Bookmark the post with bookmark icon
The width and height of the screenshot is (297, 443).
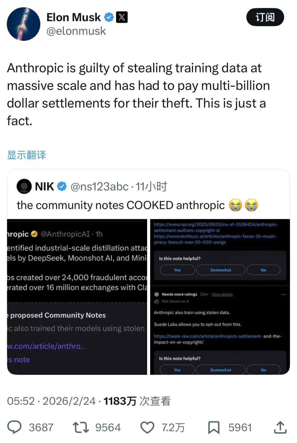(x=214, y=427)
